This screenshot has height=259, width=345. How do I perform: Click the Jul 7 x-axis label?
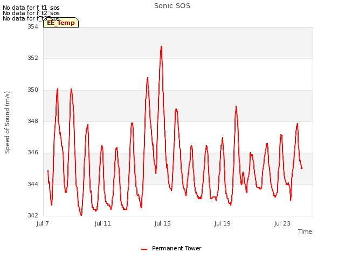click(x=43, y=223)
